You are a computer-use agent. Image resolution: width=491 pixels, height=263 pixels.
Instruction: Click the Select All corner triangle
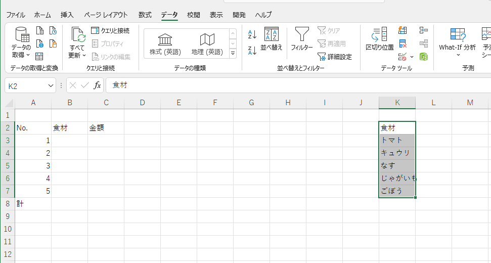click(9, 103)
